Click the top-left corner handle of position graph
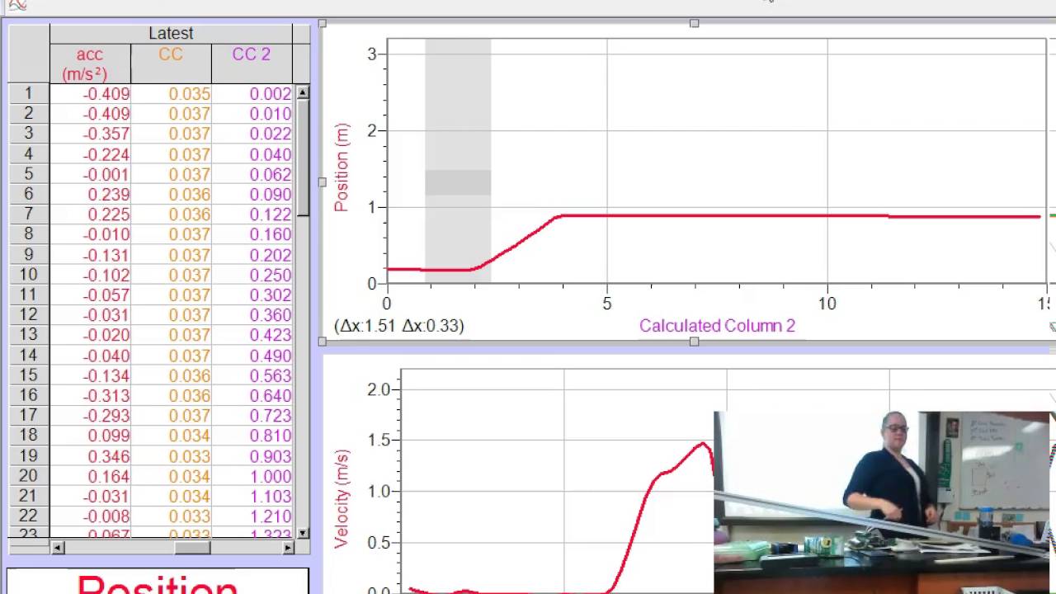This screenshot has width=1056, height=594. [323, 23]
